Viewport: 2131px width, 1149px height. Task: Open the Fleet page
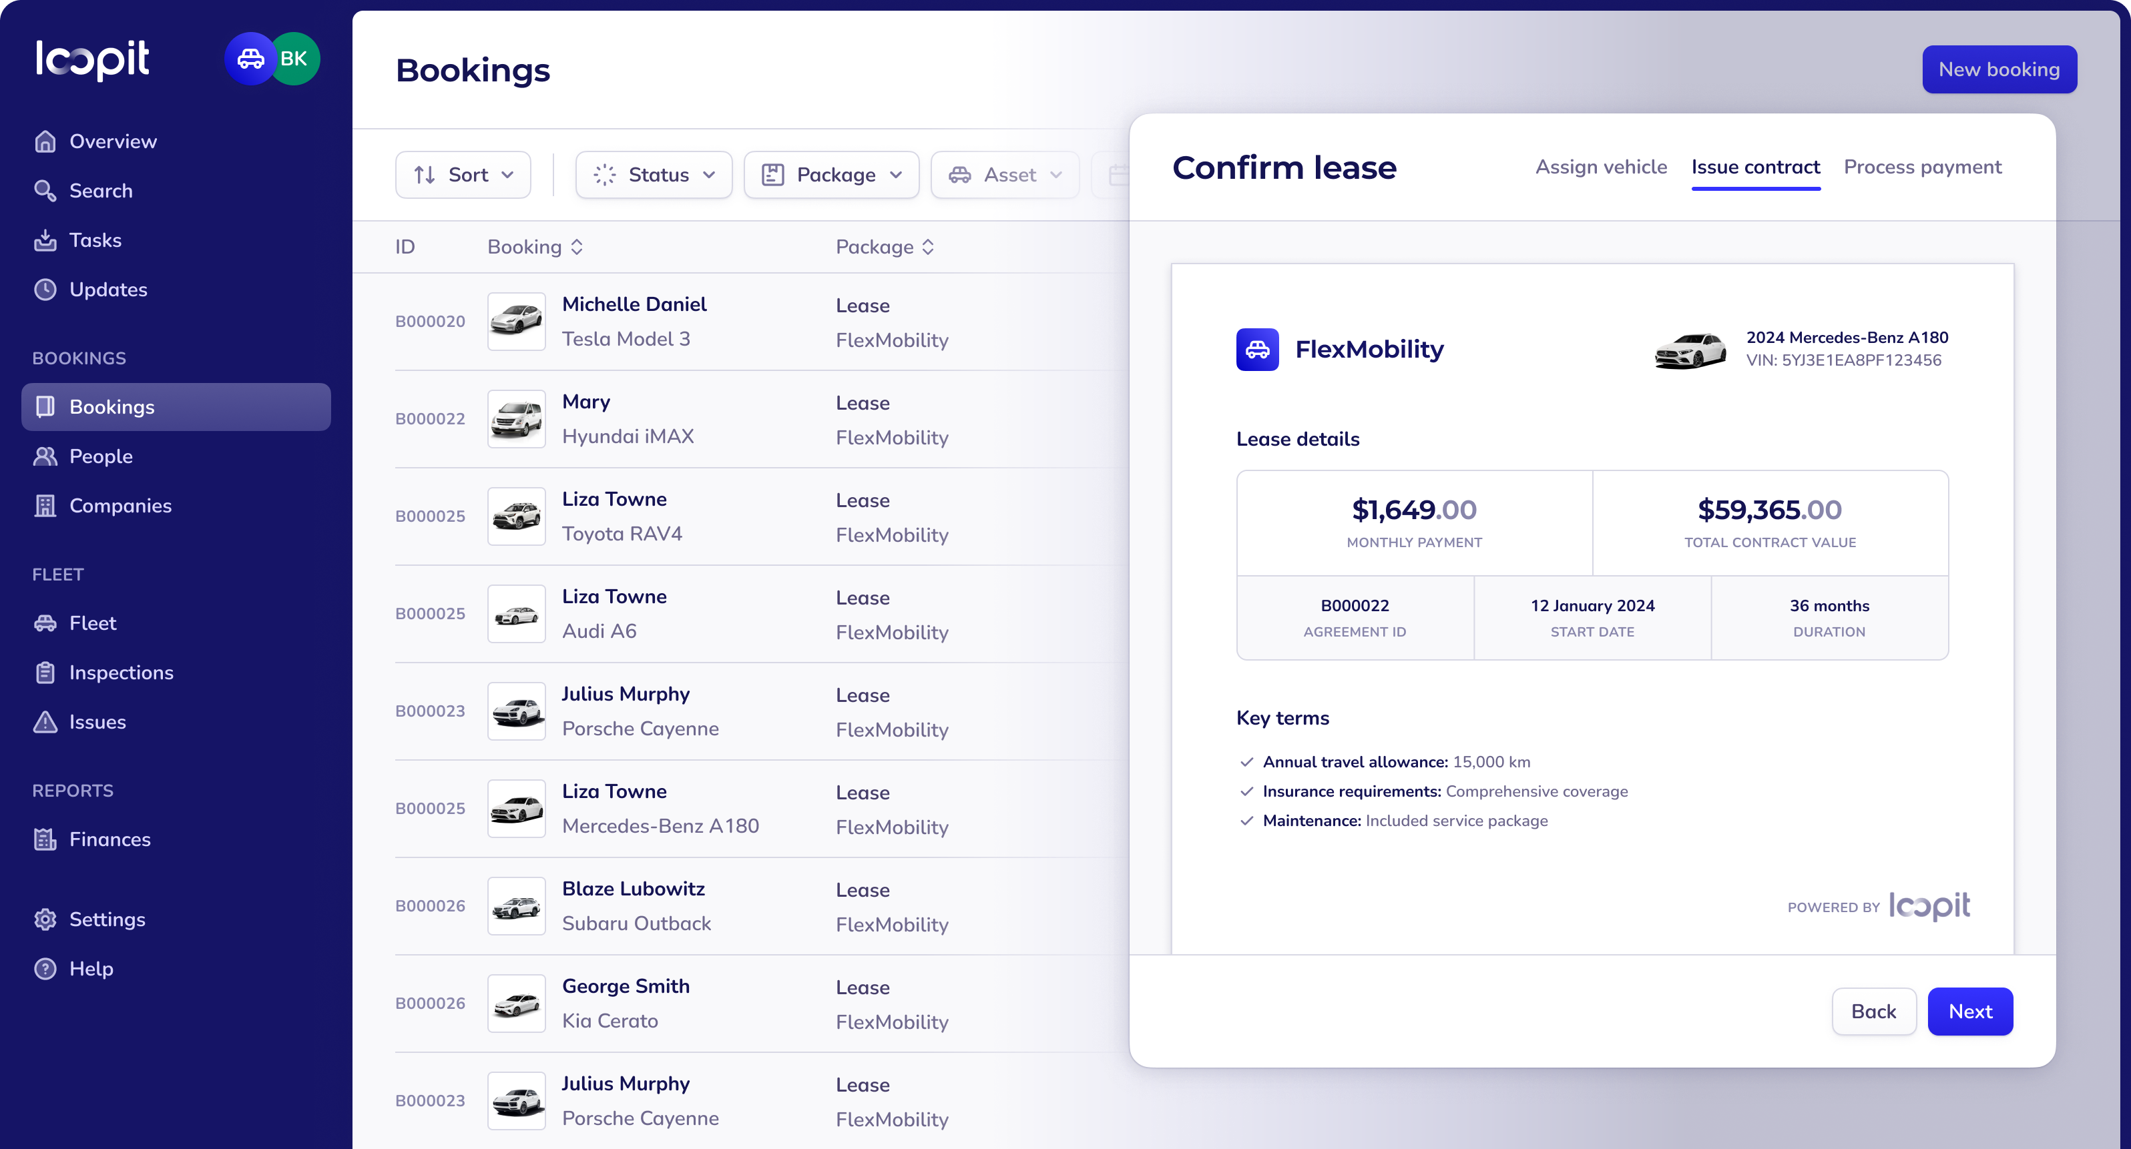93,623
